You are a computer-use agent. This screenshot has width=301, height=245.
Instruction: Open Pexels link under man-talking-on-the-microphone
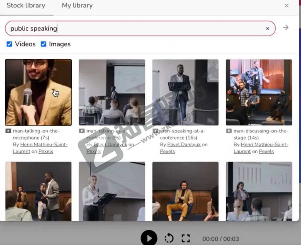(x=46, y=151)
